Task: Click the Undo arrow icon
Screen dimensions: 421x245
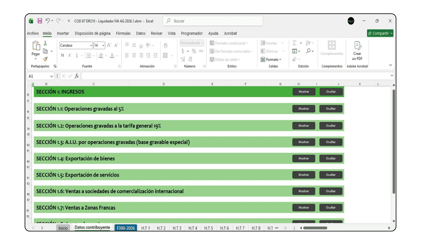Action: pyautogui.click(x=48, y=21)
